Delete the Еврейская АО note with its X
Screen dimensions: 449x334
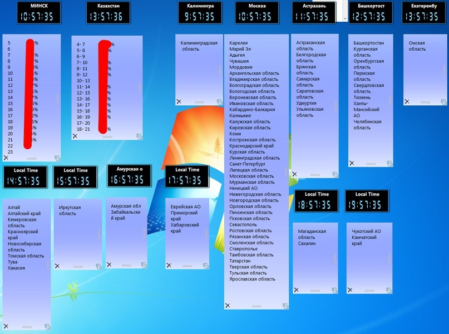pyautogui.click(x=169, y=266)
